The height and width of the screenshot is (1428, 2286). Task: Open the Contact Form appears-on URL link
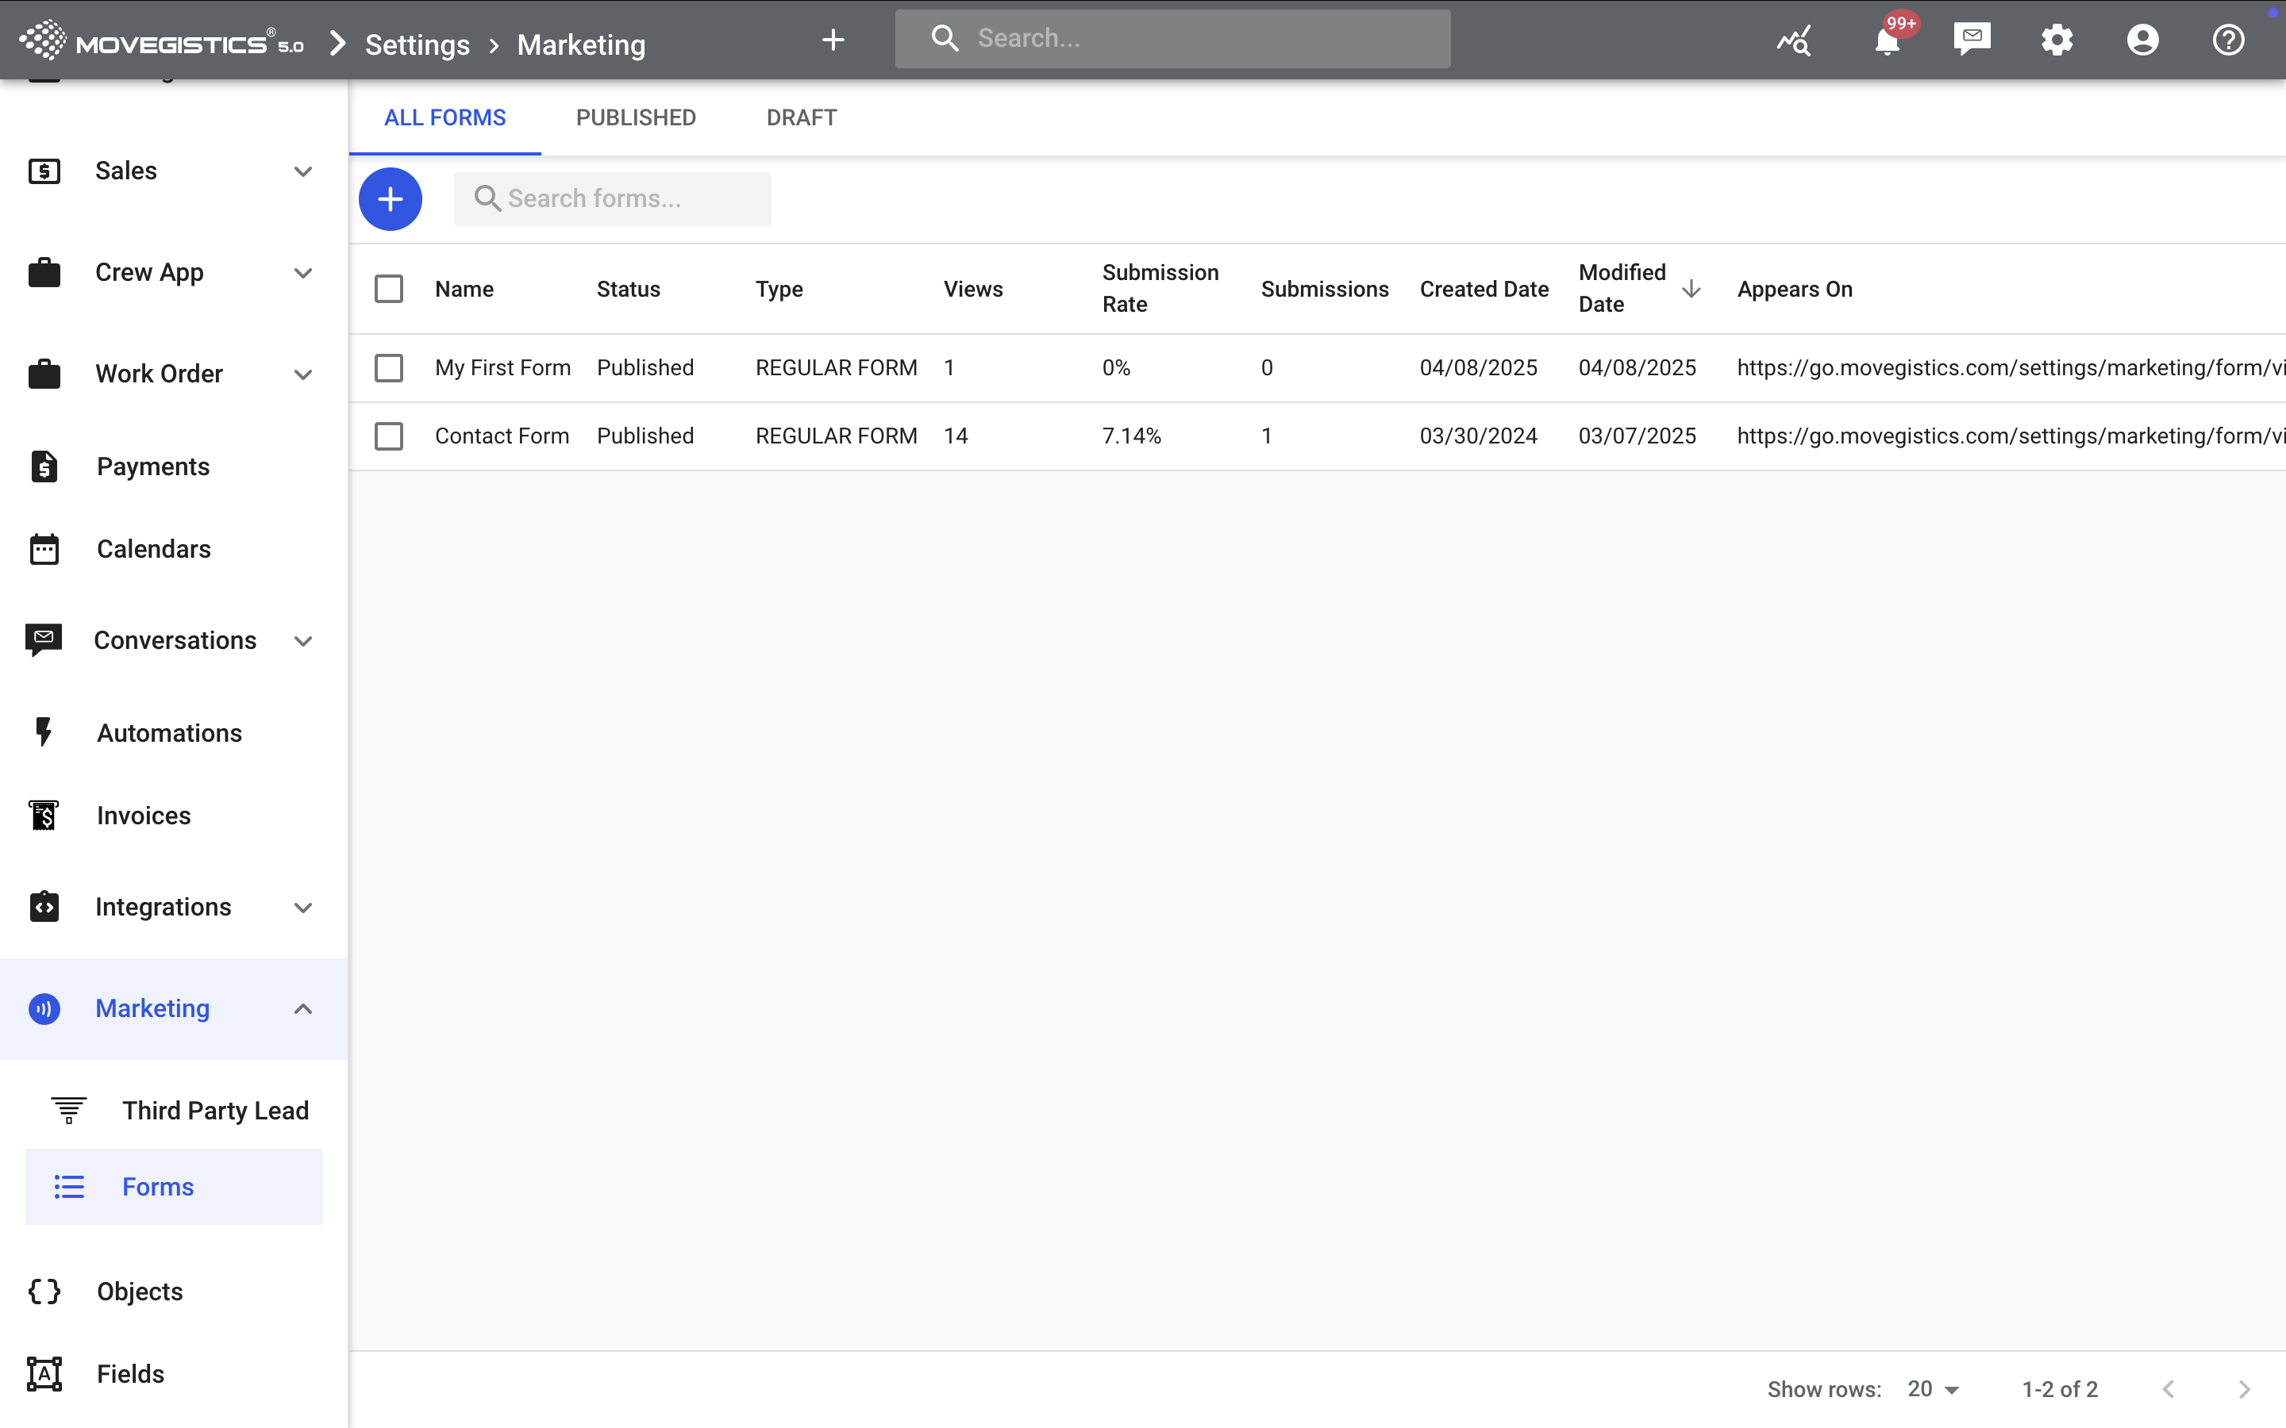tap(2009, 436)
